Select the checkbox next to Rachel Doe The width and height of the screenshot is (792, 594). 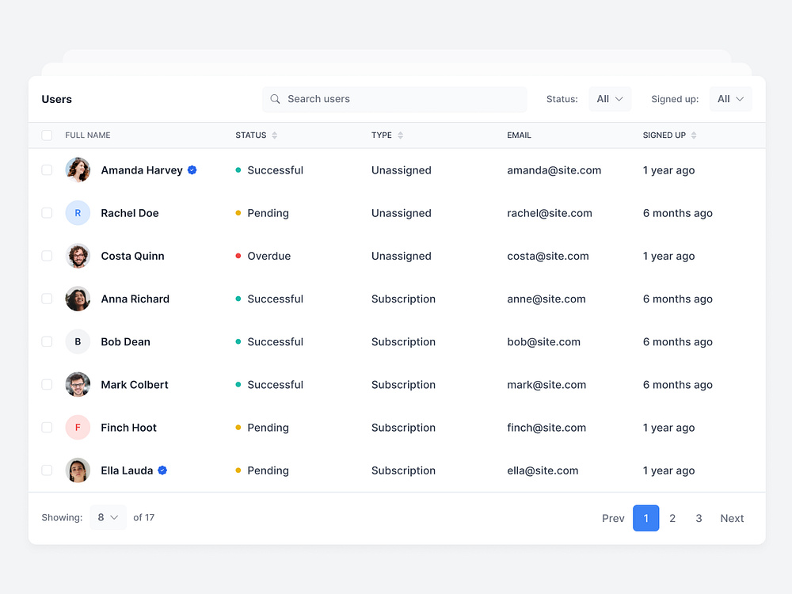[46, 213]
